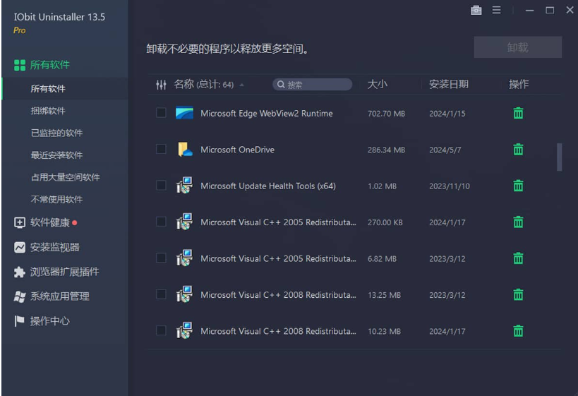Open 最近安装软件 in the sidebar
Screen dimensions: 578x396
click(x=56, y=155)
